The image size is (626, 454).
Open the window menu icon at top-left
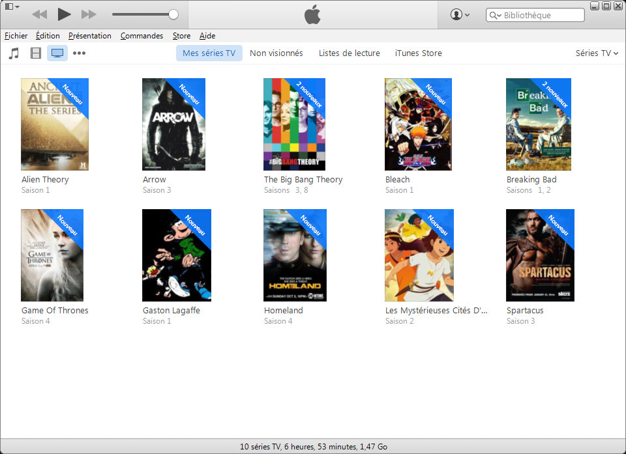tap(12, 7)
